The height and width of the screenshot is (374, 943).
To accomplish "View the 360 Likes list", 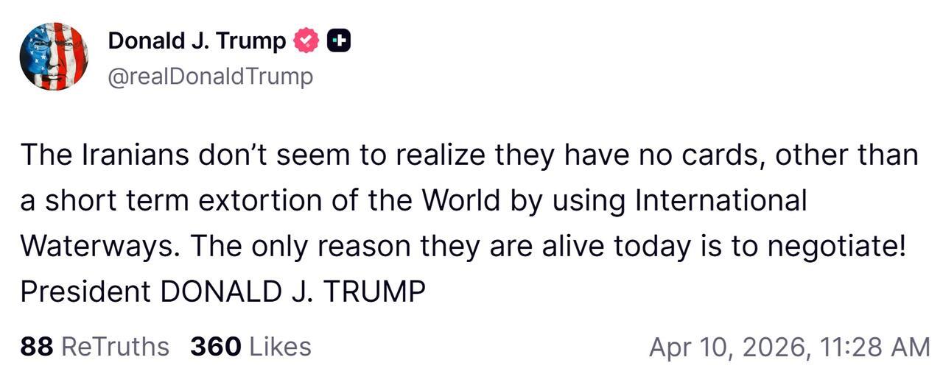I will (250, 346).
